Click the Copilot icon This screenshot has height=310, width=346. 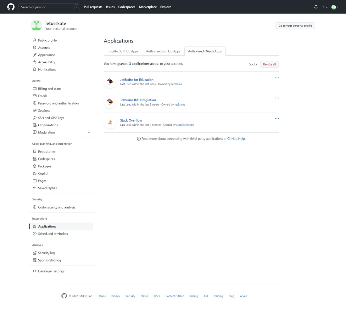point(34,174)
